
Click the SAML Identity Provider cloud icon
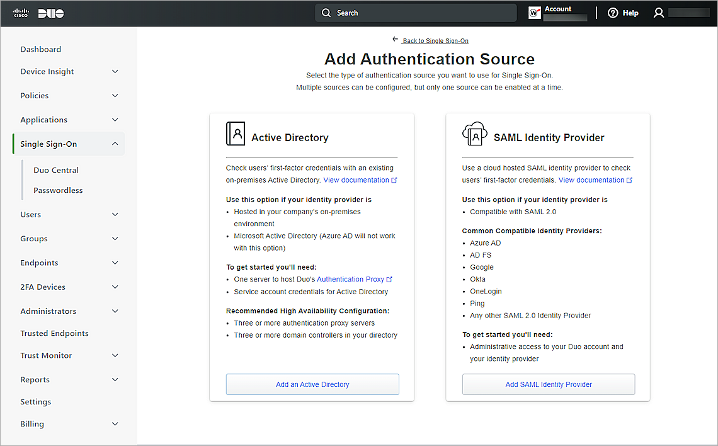tap(474, 134)
